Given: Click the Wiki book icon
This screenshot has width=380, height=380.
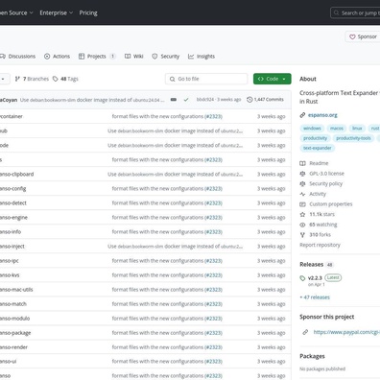Looking at the screenshot, I should pyautogui.click(x=128, y=57).
